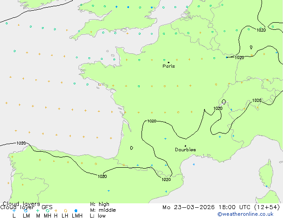This screenshot has height=218, width=283.
Task: Click the blue circle LM legend symbol
Action: pos(25,210)
